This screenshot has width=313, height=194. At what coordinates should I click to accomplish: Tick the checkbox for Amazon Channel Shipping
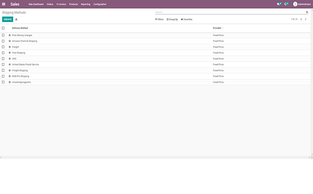[x=3, y=41]
